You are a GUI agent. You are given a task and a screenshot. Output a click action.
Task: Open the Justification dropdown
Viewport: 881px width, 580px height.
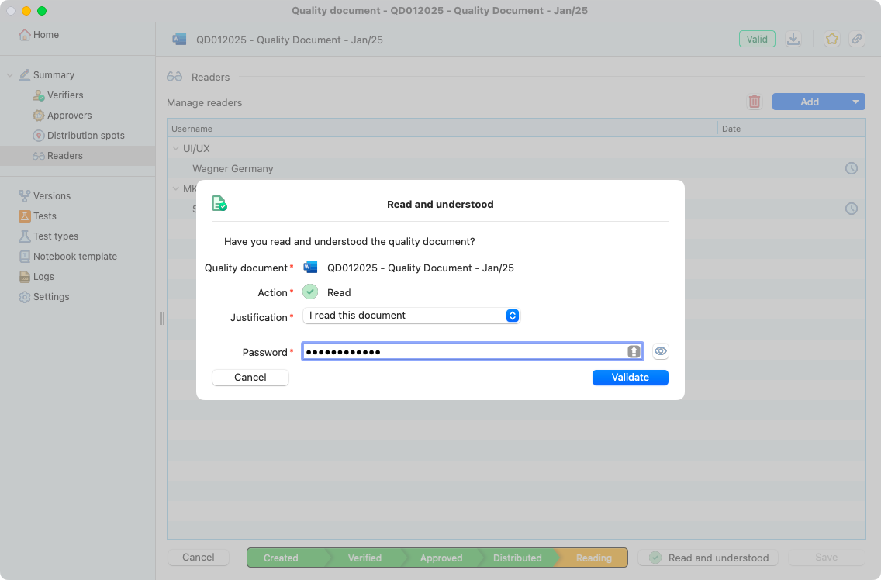pos(411,316)
